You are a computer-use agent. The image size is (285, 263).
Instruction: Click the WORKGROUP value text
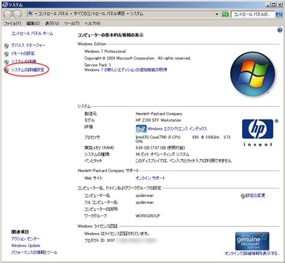tap(148, 216)
